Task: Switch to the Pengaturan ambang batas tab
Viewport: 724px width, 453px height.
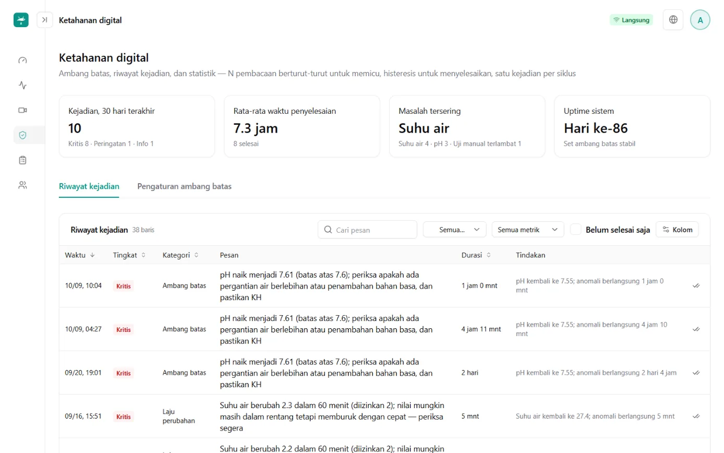Action: 184,186
